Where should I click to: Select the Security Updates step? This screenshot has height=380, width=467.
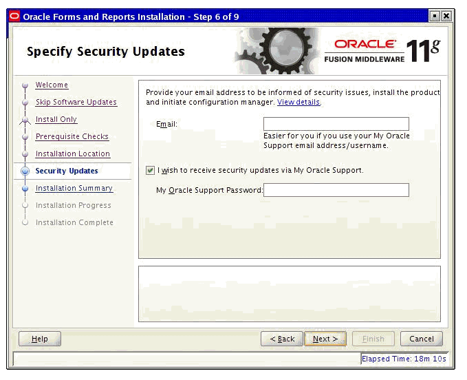click(x=67, y=171)
